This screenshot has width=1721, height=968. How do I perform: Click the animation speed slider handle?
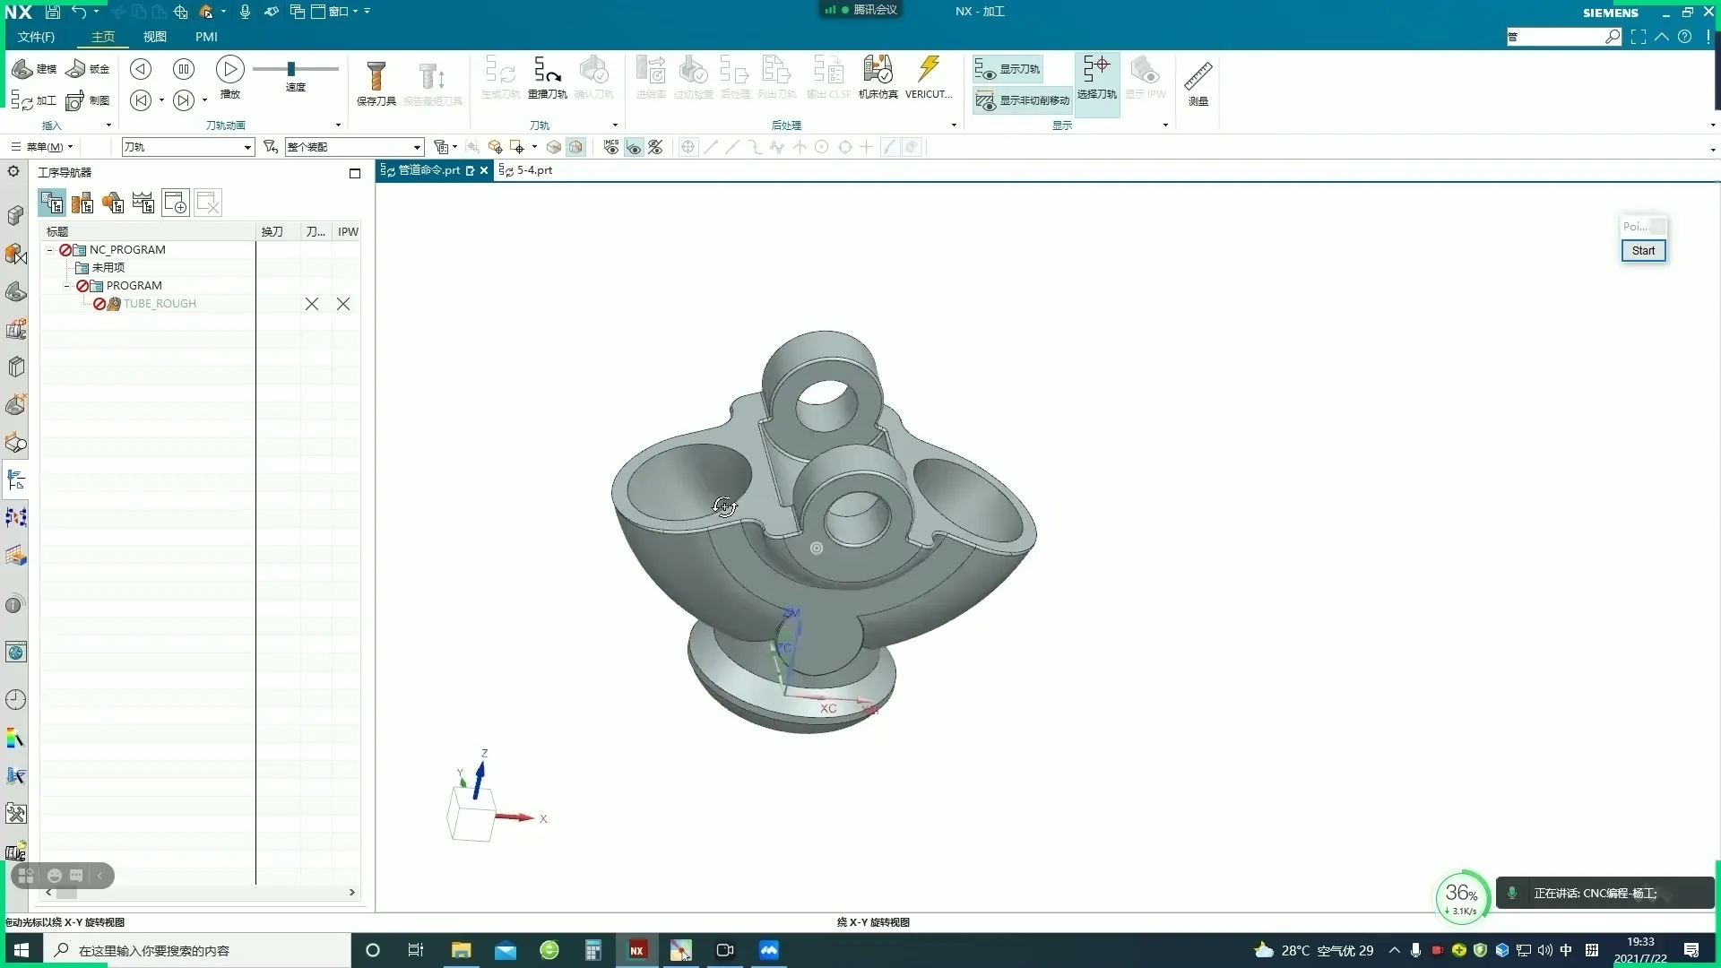tap(290, 69)
